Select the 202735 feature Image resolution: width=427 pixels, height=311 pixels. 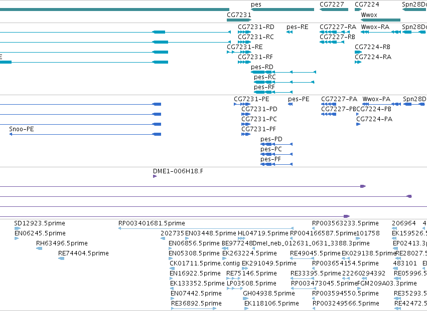coord(163,239)
